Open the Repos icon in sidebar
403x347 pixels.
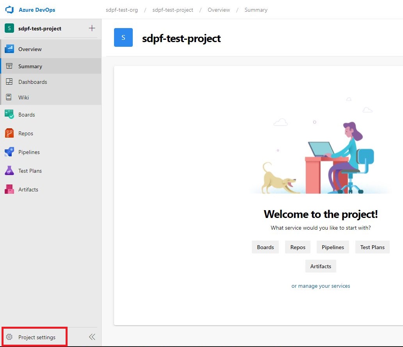9,133
